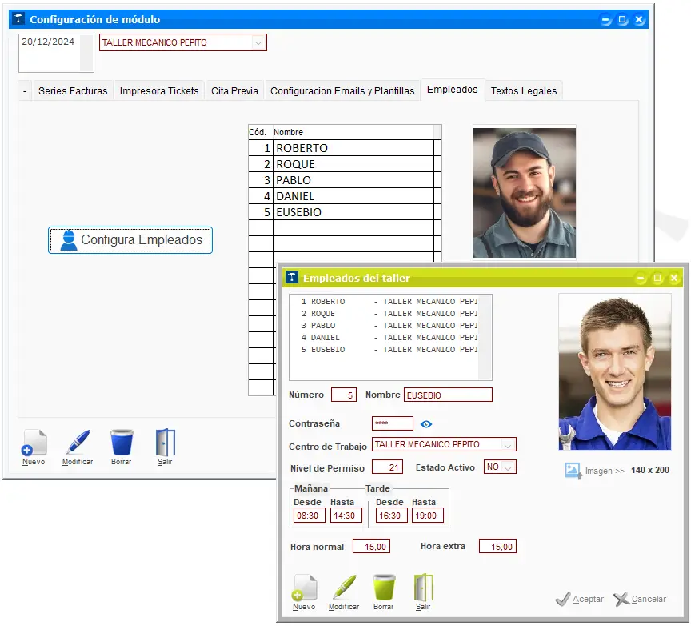Click the blue Nuevo icon in module window
The width and height of the screenshot is (691, 626).
pyautogui.click(x=34, y=443)
